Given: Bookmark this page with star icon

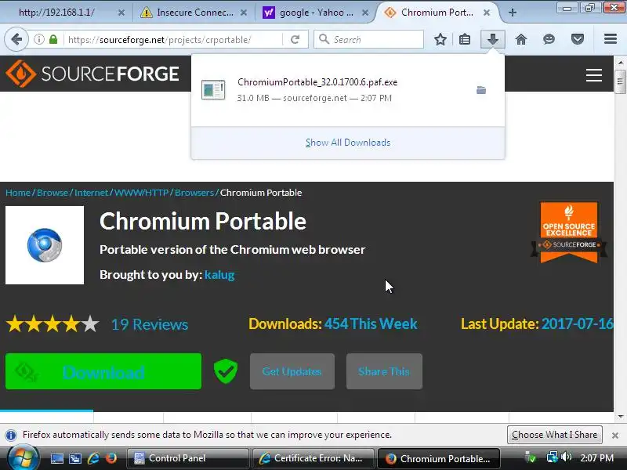Looking at the screenshot, I should (440, 40).
